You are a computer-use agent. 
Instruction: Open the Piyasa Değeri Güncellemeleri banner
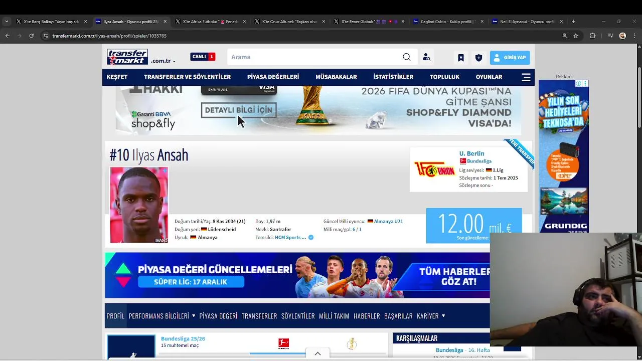(x=297, y=275)
